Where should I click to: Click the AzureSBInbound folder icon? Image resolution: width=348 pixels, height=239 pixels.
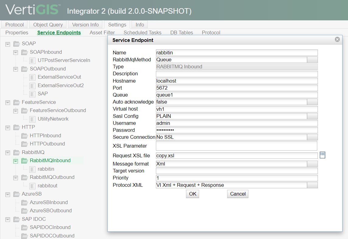pyautogui.click(x=25, y=203)
